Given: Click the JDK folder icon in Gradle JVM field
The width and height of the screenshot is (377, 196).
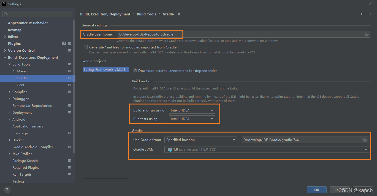Looking at the screenshot, I should pos(170,149).
